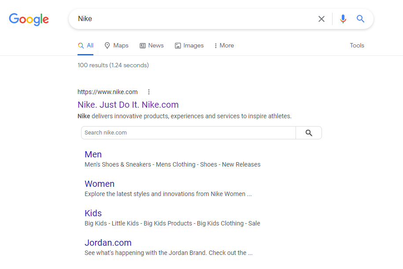The image size is (403, 269).
Task: Submit search with the blue magnifier icon
Action: click(360, 19)
